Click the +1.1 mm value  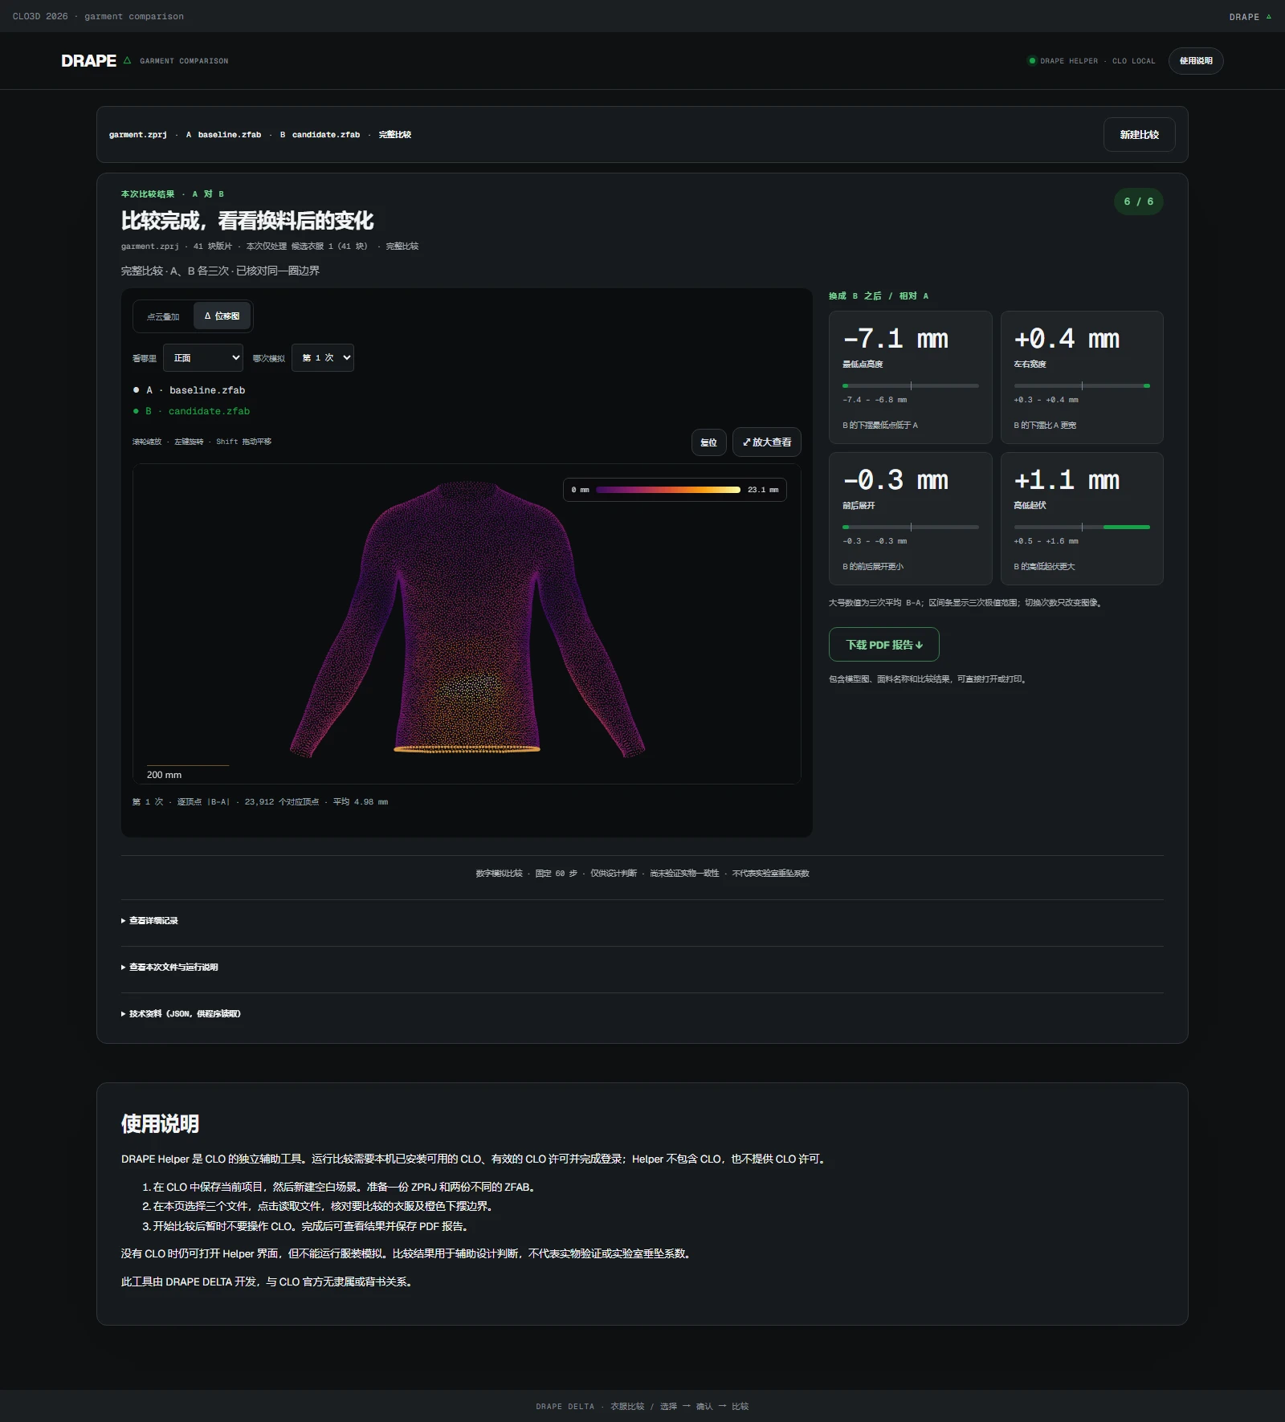click(x=1067, y=480)
